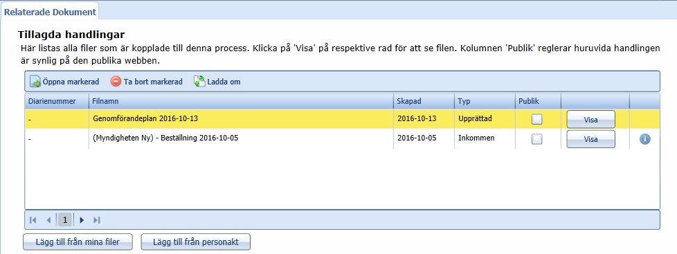Go to the previous page arrow
This screenshot has height=254, width=677.
[x=48, y=220]
